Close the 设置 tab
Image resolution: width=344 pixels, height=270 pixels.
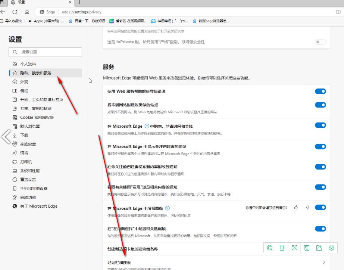tap(70, 2)
